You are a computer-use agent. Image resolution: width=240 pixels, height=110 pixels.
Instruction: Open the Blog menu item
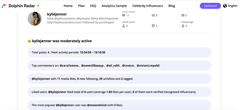pos(172,6)
